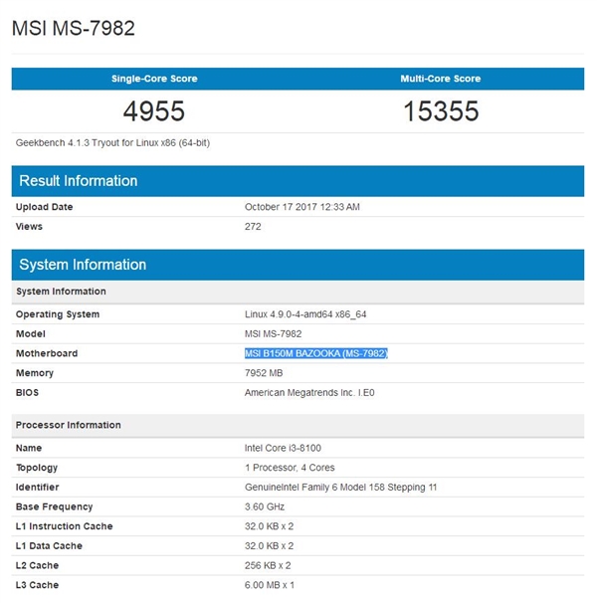This screenshot has width=597, height=603.
Task: Click the Single-Core Score header
Action: point(154,79)
